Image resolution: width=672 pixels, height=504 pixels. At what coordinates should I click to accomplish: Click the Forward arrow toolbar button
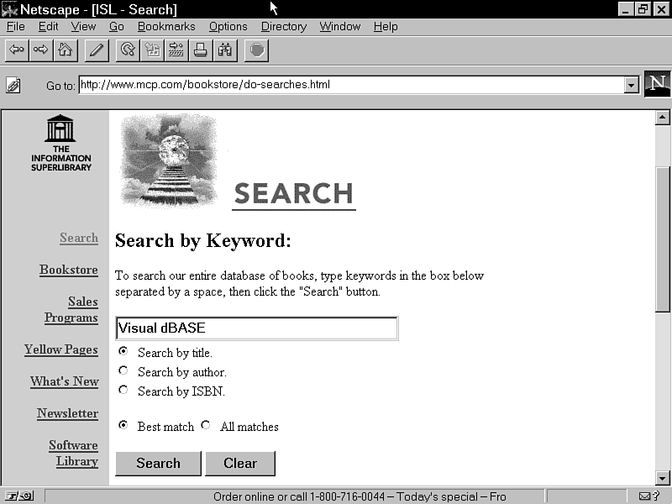(x=40, y=50)
